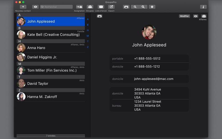Click John Appleseed name heading in details
The width and height of the screenshot is (222, 139).
[x=149, y=45]
